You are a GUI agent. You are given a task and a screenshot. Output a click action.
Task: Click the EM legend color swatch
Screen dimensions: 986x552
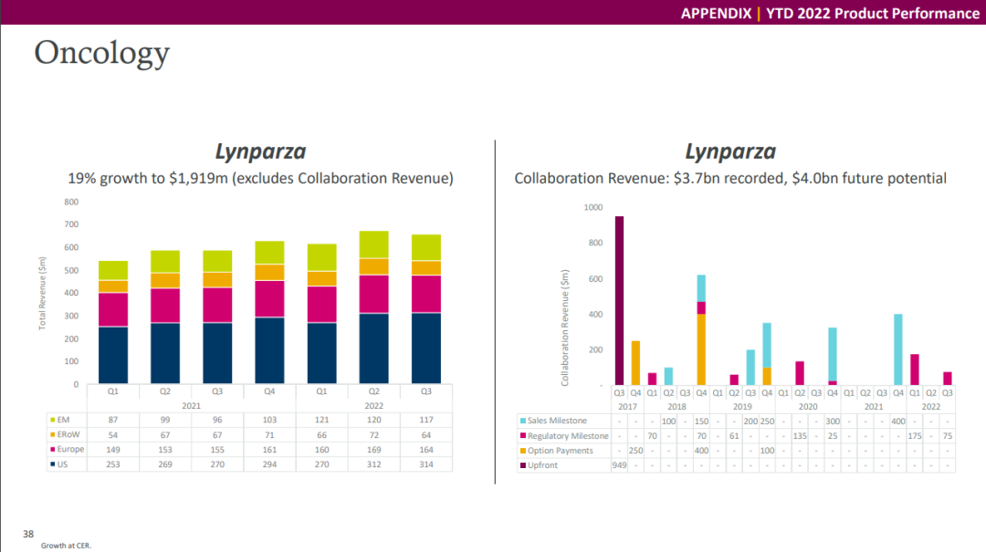[x=51, y=418]
